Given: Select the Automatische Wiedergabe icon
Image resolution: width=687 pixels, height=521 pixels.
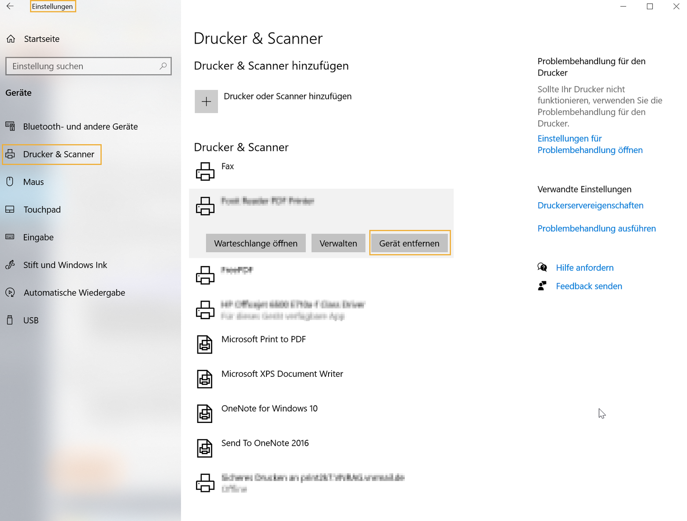Looking at the screenshot, I should pos(10,292).
